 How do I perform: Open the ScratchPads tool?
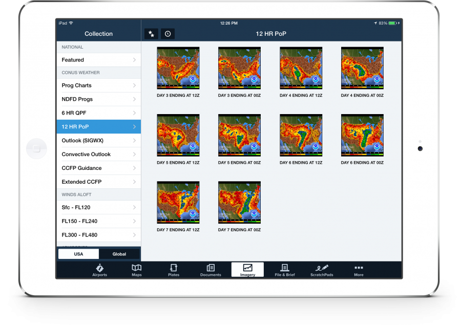pyautogui.click(x=321, y=270)
